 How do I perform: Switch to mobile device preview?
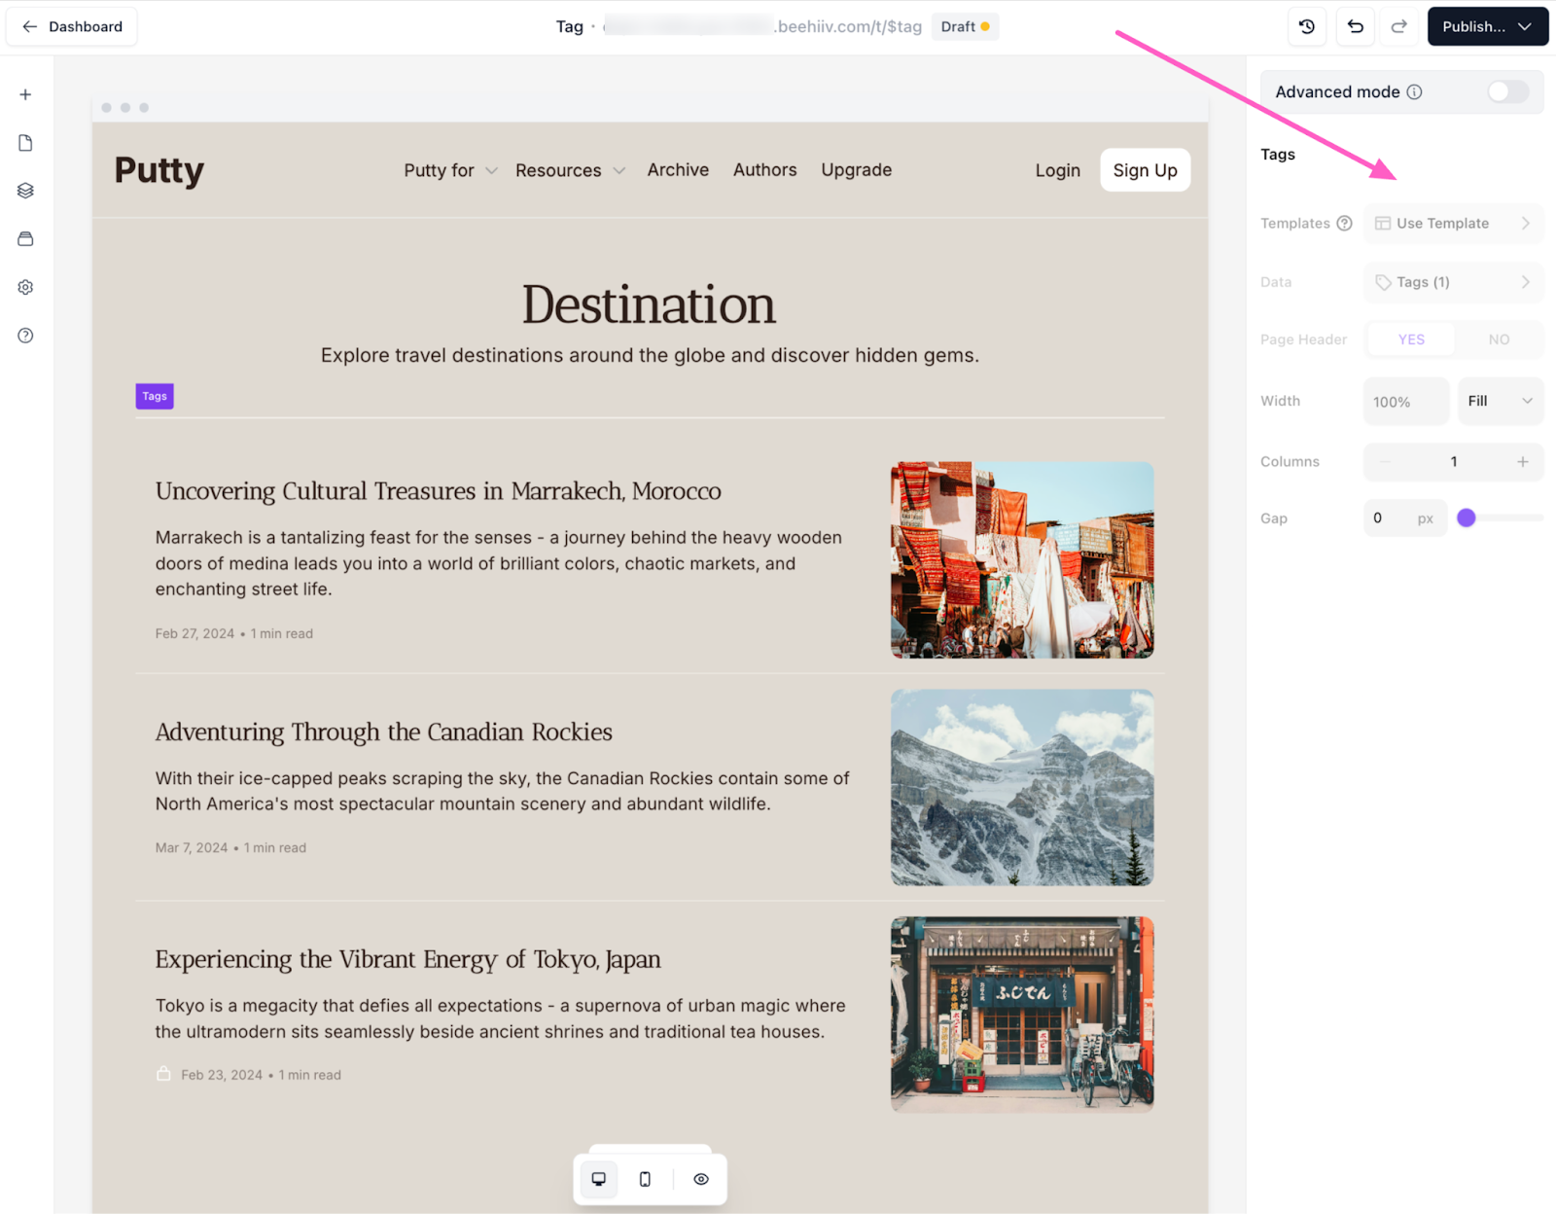pyautogui.click(x=645, y=1179)
